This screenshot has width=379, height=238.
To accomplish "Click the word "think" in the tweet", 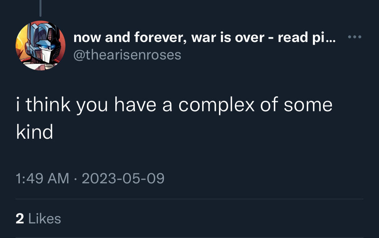I will pyautogui.click(x=48, y=105).
